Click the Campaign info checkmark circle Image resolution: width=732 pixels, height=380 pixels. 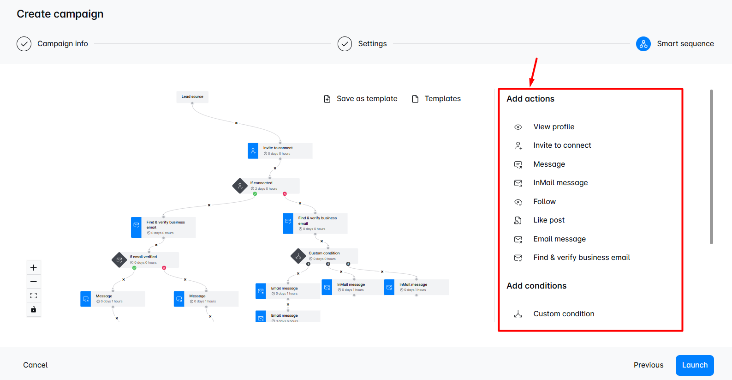(x=24, y=44)
